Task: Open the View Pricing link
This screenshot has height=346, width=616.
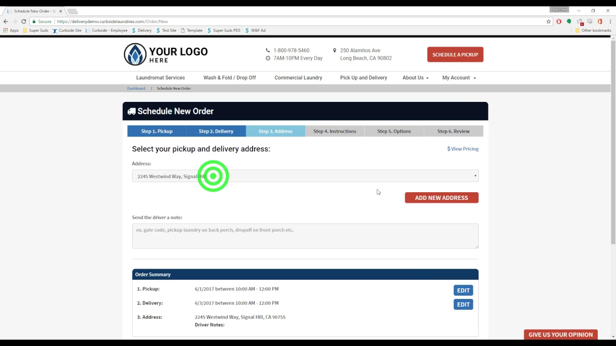Action: click(462, 148)
